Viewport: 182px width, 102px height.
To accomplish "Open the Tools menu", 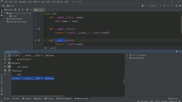I will click(48, 2).
